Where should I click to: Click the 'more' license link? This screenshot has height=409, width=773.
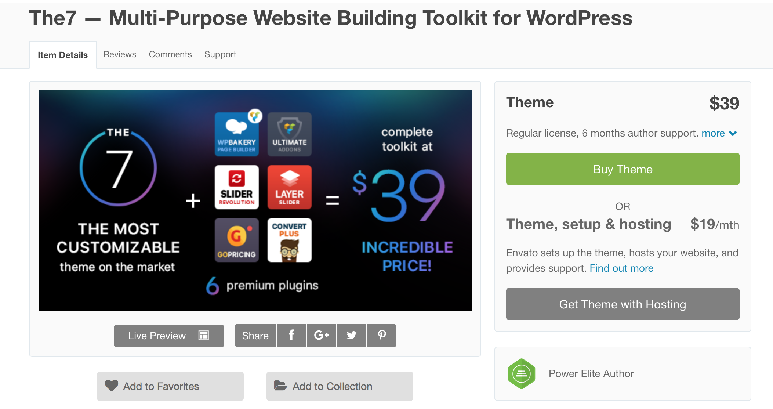713,133
